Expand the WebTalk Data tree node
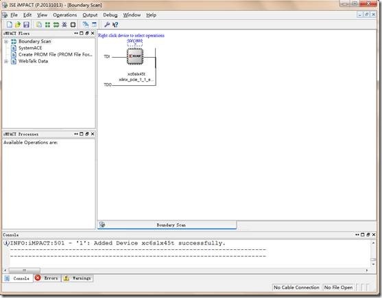This screenshot has height=298, width=382. (x=6, y=61)
